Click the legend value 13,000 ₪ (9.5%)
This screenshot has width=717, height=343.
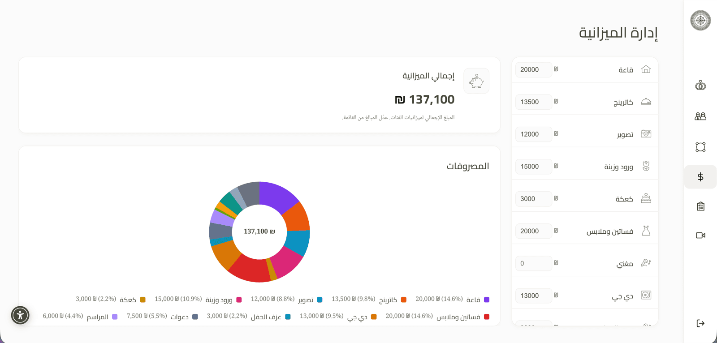(322, 316)
